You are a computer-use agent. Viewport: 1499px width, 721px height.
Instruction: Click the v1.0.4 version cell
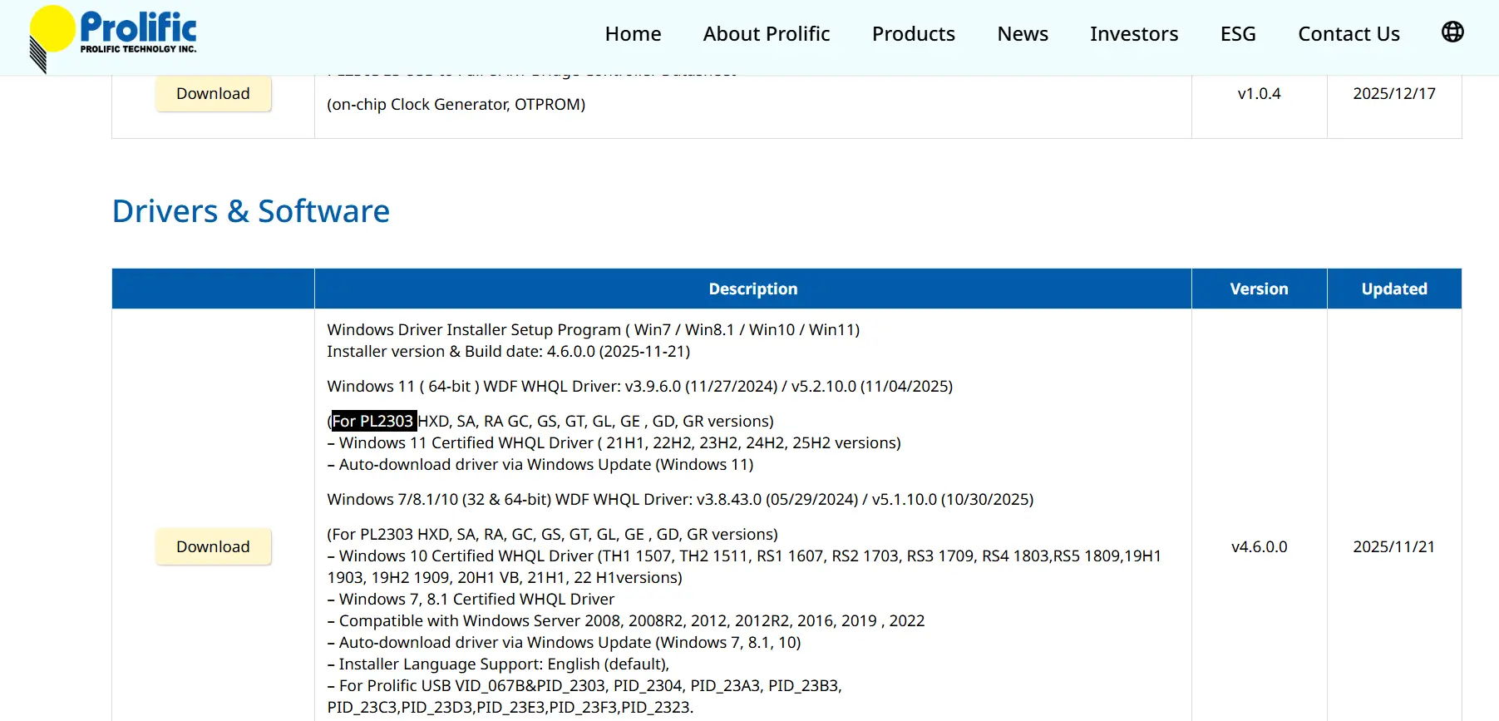tap(1259, 94)
